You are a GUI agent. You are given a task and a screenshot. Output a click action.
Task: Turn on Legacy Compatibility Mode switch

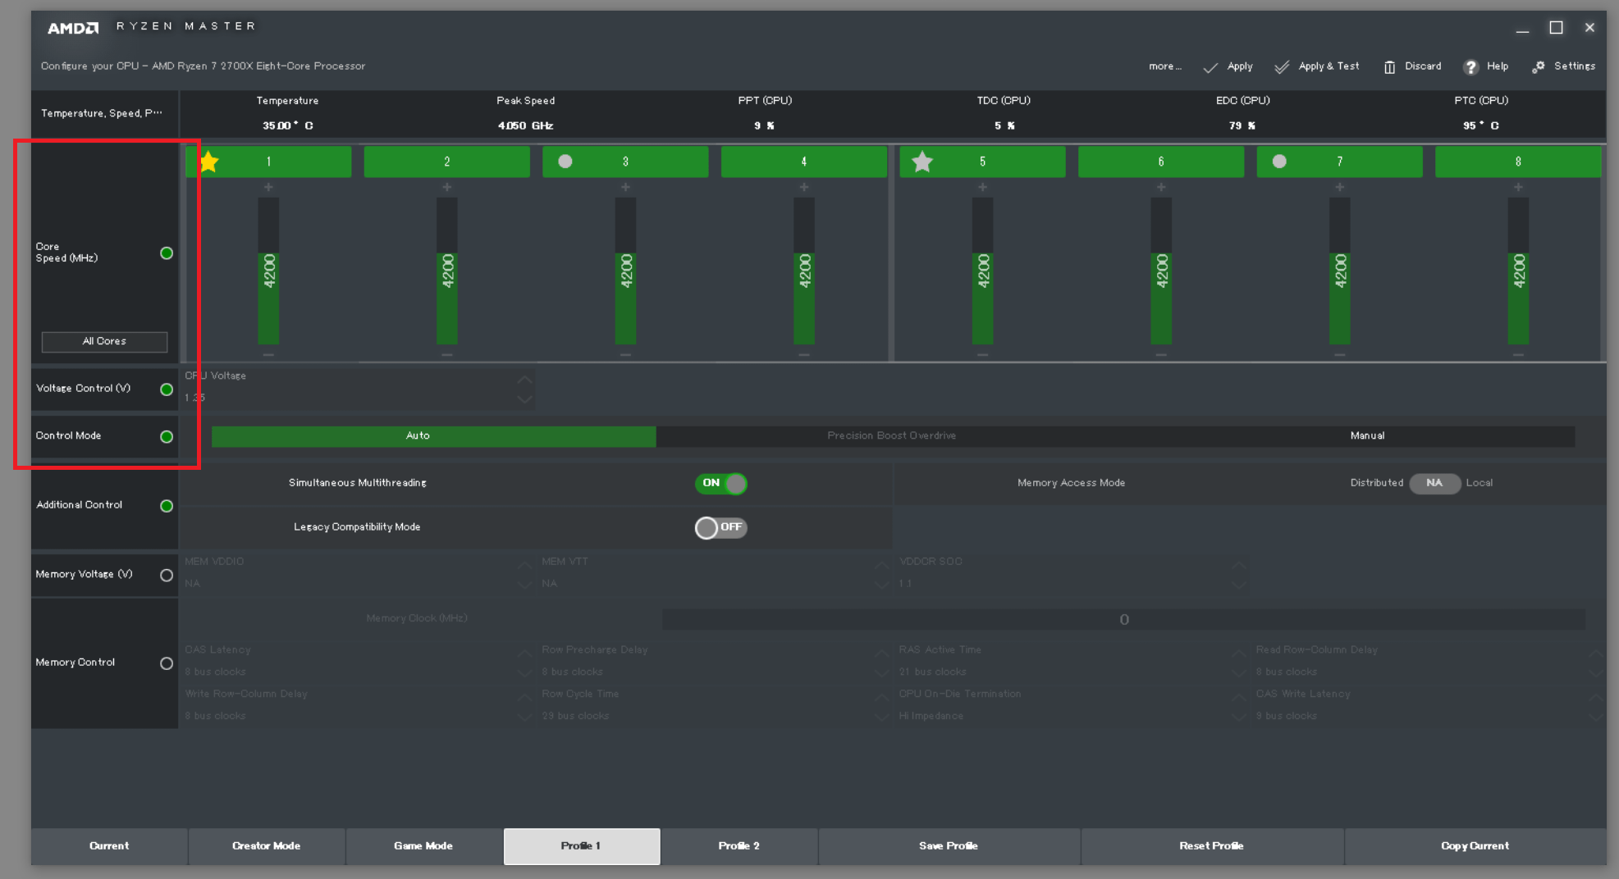pos(721,528)
